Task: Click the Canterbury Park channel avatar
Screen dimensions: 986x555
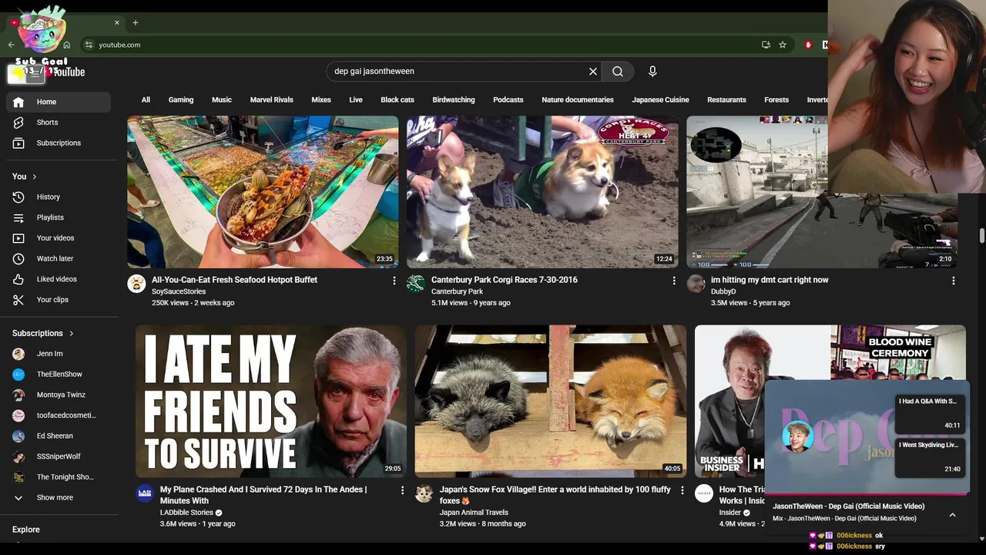Action: [416, 284]
